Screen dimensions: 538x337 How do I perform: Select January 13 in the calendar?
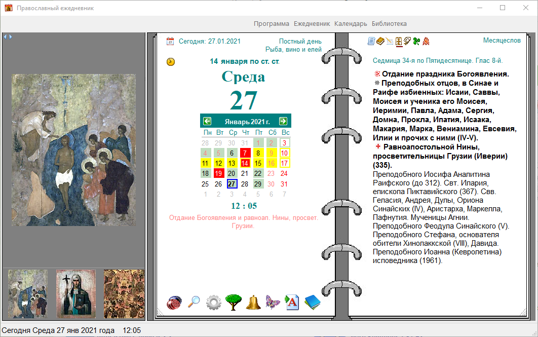232,163
